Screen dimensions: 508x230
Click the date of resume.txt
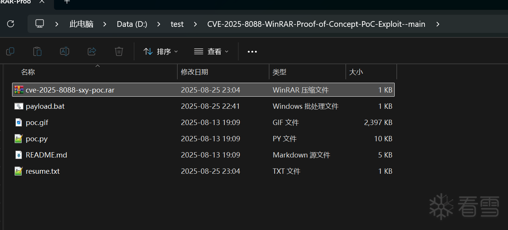210,171
